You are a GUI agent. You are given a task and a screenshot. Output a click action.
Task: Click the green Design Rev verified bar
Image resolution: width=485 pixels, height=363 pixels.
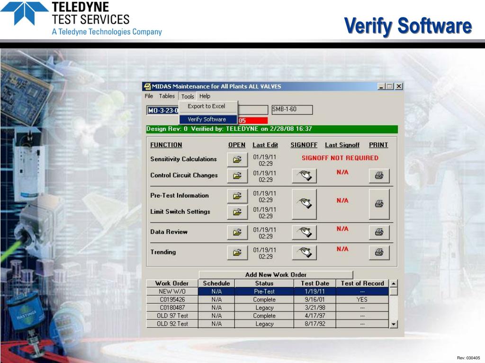click(x=272, y=129)
